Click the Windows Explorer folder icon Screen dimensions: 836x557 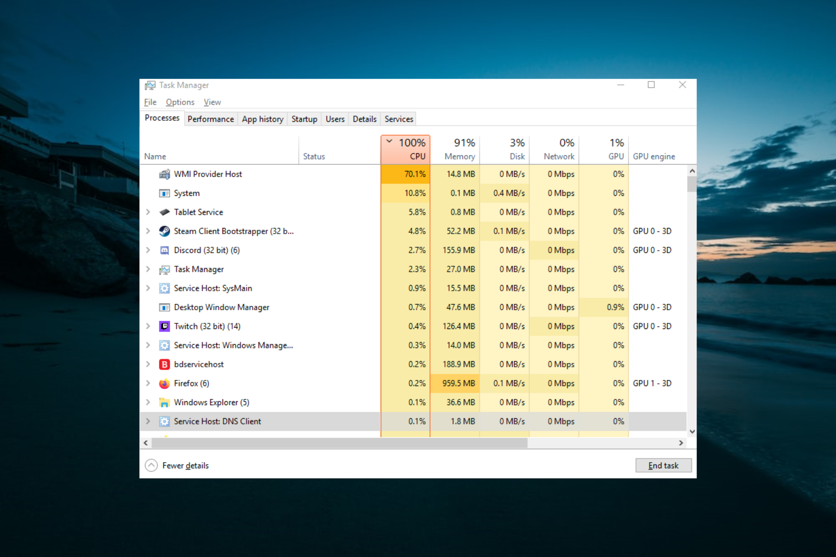pos(165,403)
